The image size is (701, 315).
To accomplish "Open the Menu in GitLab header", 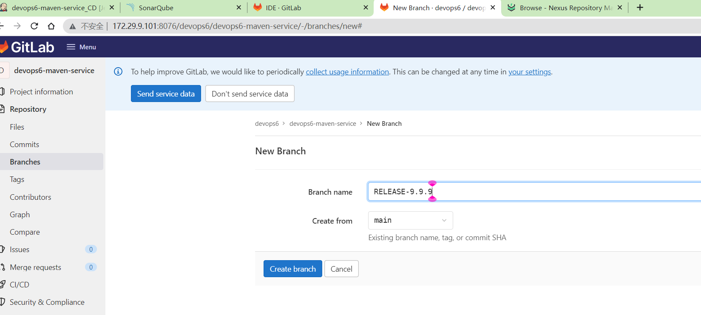I will click(82, 47).
